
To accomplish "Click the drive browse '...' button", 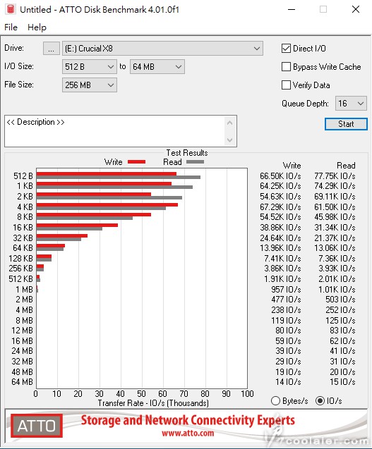I will coord(52,49).
